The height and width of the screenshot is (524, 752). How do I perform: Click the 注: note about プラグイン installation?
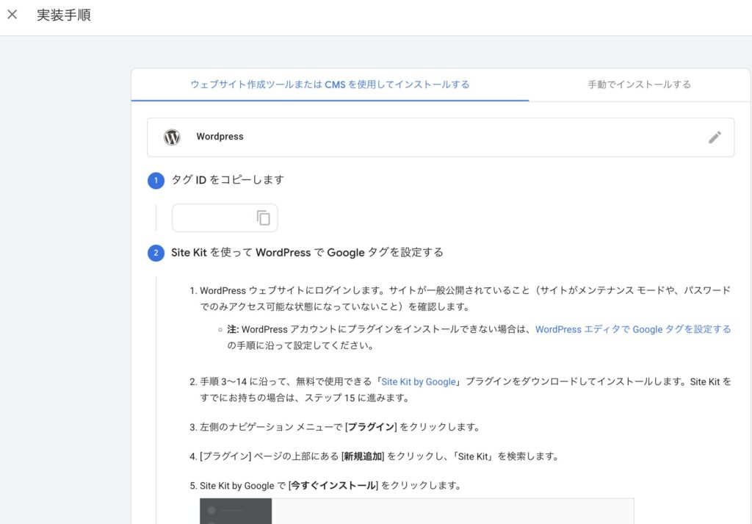click(479, 337)
